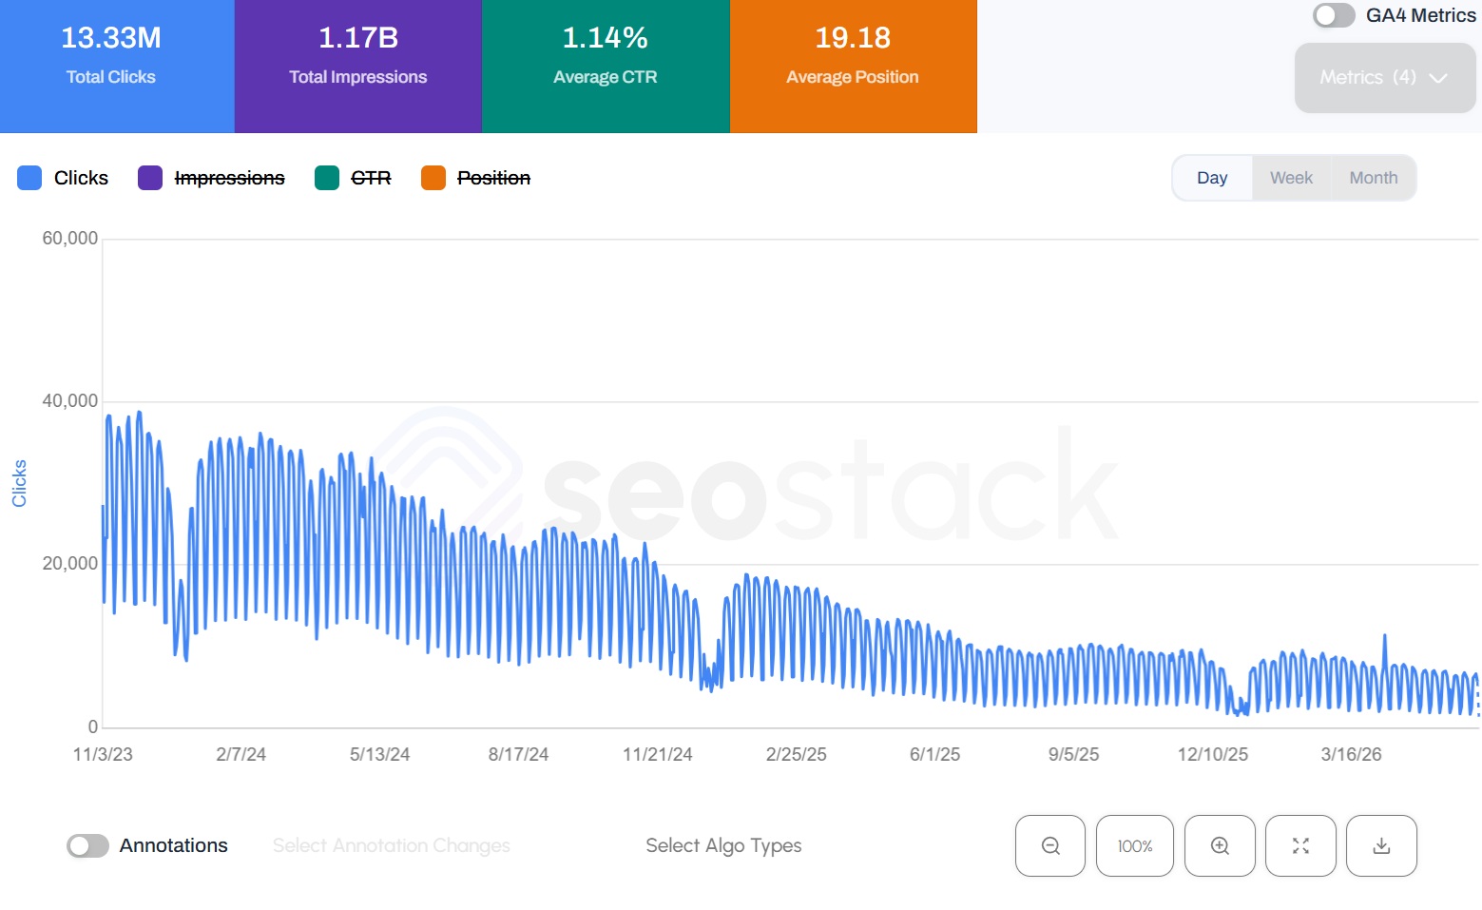This screenshot has width=1482, height=910.
Task: Reset zoom with the 100% button
Action: [1135, 845]
